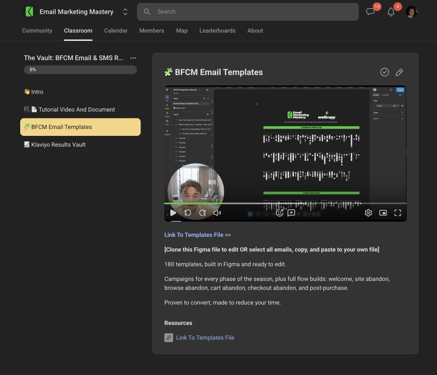
Task: Rewind the video five seconds
Action: pos(187,213)
